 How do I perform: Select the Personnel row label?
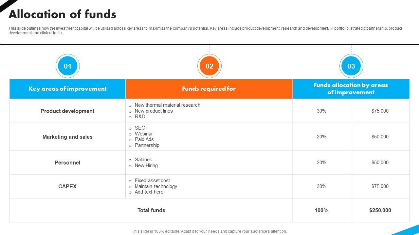coord(67,163)
